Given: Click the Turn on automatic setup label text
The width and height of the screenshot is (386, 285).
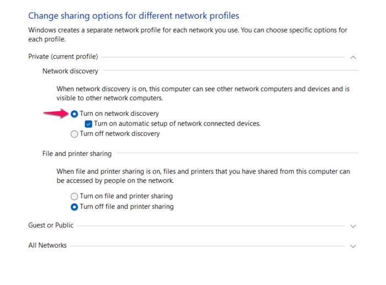Looking at the screenshot, I should [x=177, y=124].
